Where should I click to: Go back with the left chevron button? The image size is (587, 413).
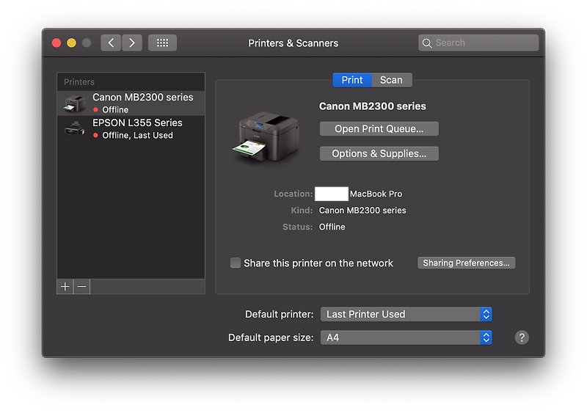tap(111, 43)
